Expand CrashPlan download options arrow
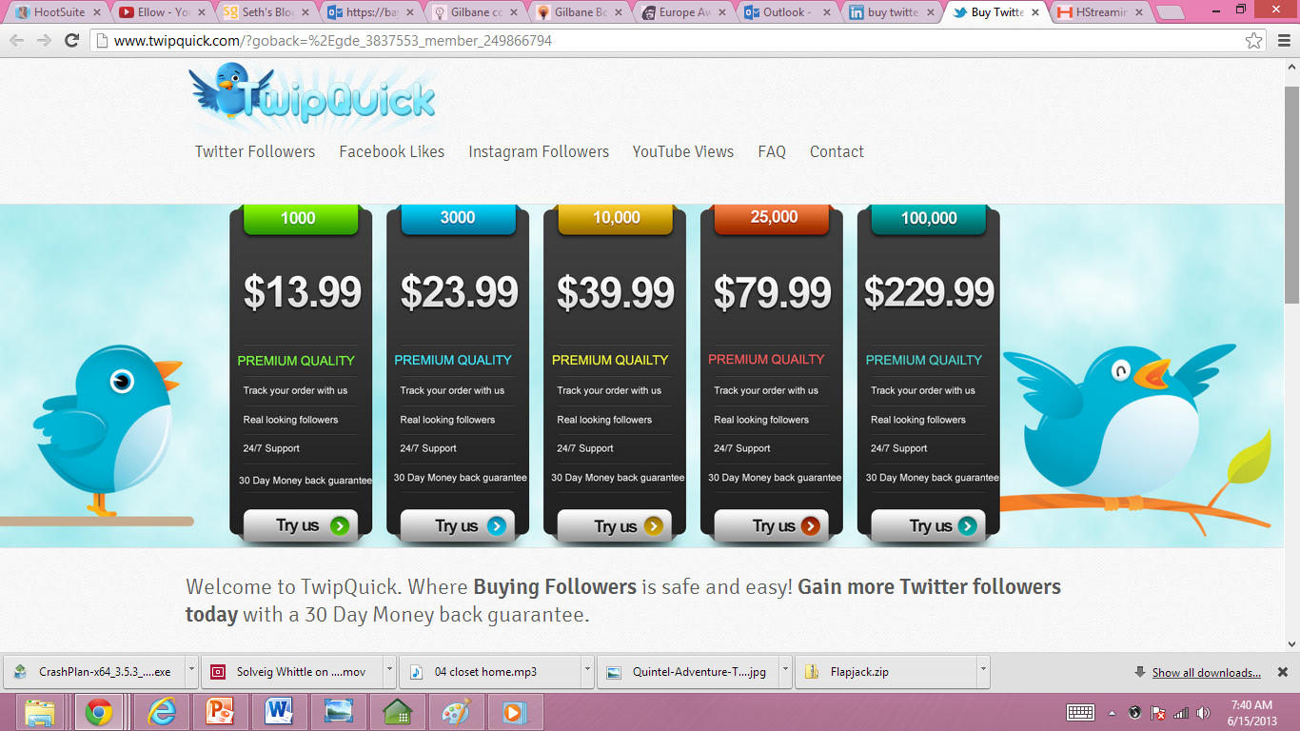Screen dimensions: 1300x731 point(191,671)
